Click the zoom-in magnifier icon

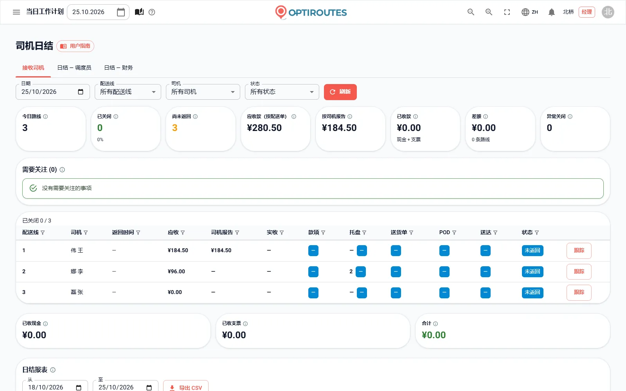click(489, 12)
